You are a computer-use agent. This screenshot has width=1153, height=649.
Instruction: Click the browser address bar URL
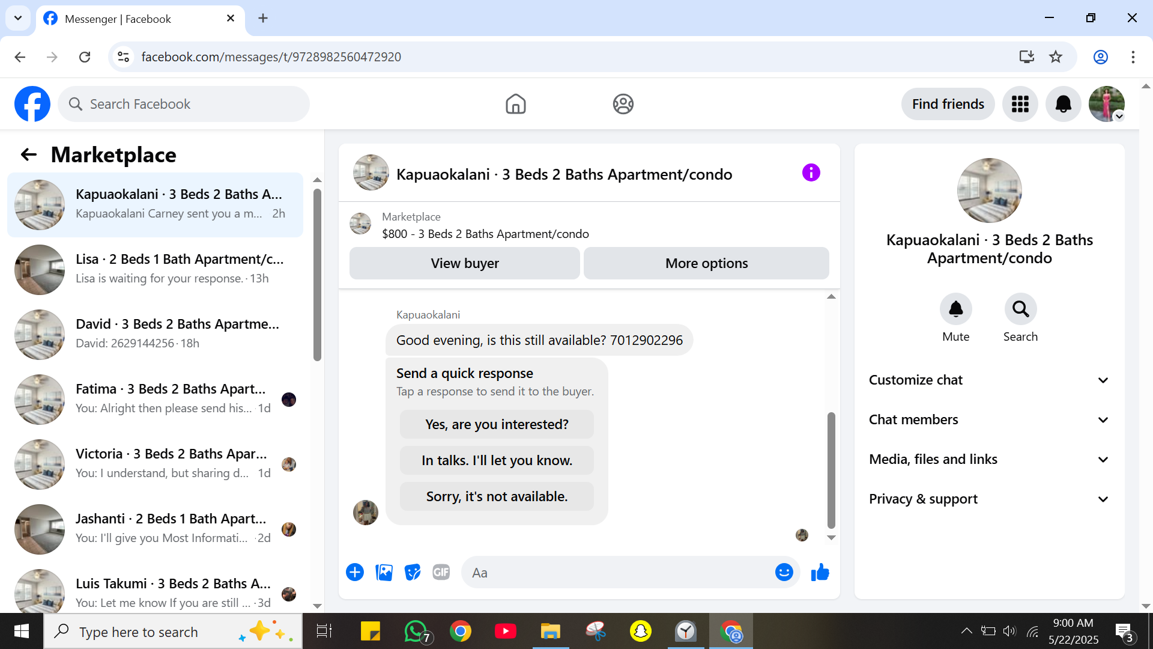(x=271, y=57)
